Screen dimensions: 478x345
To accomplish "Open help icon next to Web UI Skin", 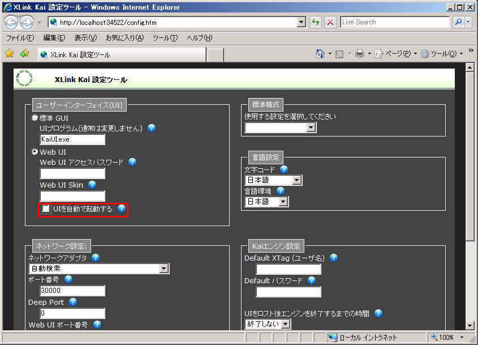I will (92, 185).
